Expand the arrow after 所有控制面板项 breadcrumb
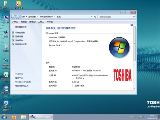 [x=55, y=17]
